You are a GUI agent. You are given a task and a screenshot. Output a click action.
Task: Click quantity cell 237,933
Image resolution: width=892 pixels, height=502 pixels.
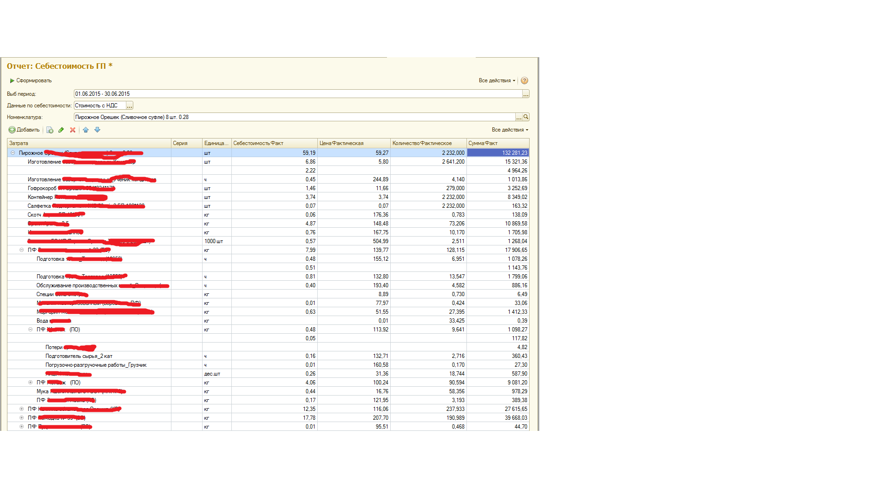click(428, 409)
